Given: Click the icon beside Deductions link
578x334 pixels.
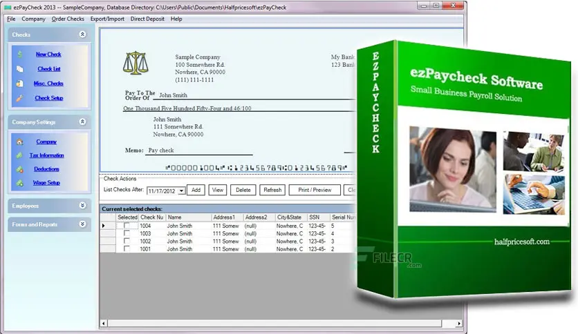Looking at the screenshot, I should coord(19,169).
